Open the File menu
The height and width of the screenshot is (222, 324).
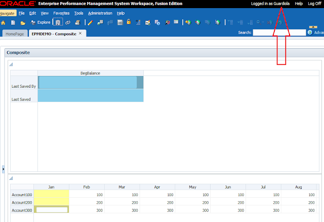pos(21,13)
